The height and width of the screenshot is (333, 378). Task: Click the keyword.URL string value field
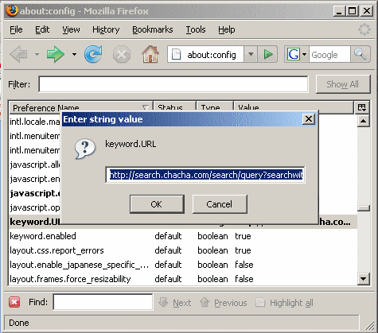click(x=205, y=175)
